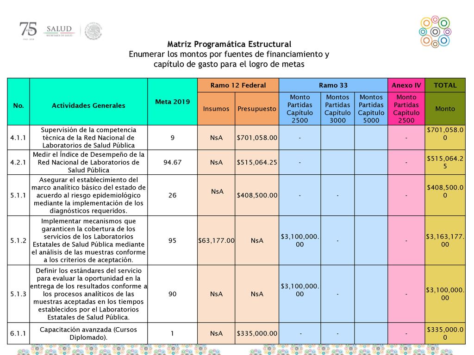Click the 'Ramo 33' header cell

click(x=333, y=85)
